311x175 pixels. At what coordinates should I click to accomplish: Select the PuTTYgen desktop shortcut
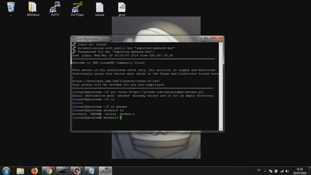point(77,9)
